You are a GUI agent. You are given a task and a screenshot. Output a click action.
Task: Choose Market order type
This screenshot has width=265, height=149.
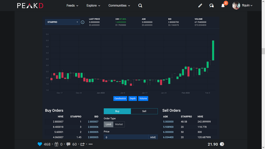tap(119, 124)
